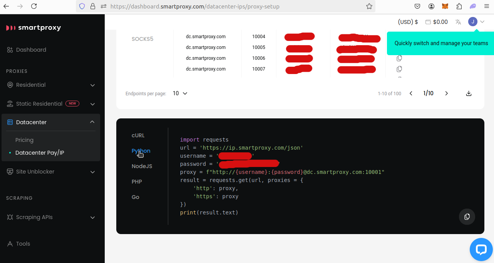This screenshot has height=263, width=494.
Task: Go to the previous endpoints page
Action: tap(411, 93)
